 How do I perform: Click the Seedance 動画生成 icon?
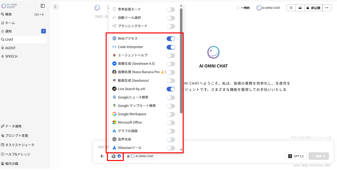click(114, 80)
